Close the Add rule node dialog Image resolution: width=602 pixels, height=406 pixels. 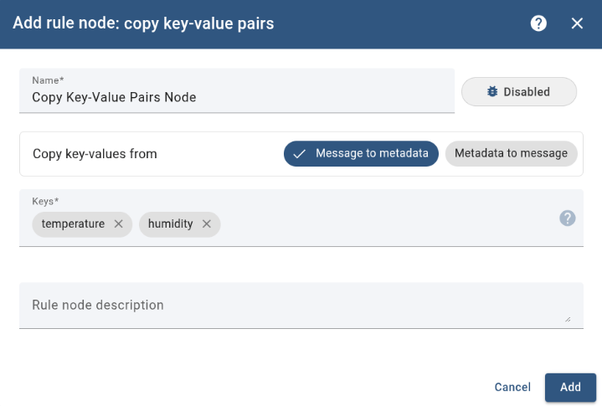[x=577, y=23]
